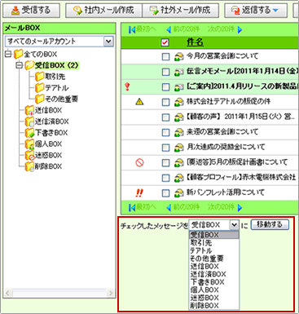Click mail icon beside 今月の営業会議について

(179, 56)
